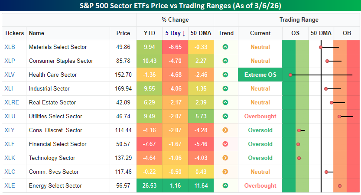Image resolution: width=361 pixels, height=195 pixels.
Task: Click the Energy Select Sector range dot
Action: pyautogui.click(x=340, y=186)
